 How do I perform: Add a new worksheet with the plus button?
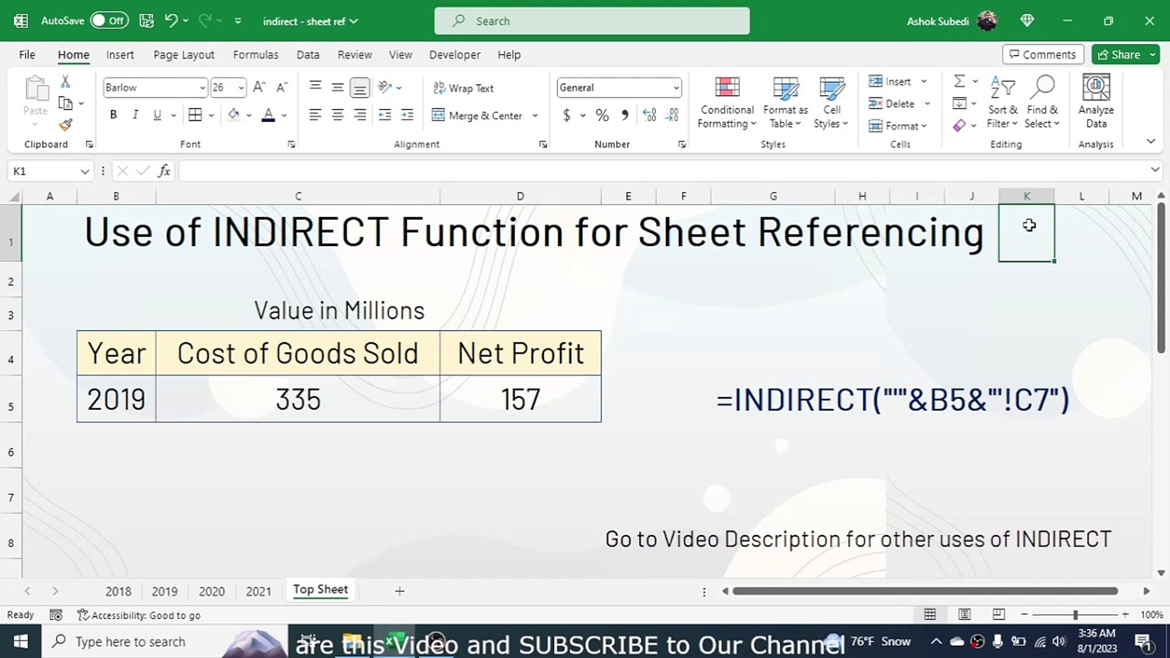coord(400,590)
